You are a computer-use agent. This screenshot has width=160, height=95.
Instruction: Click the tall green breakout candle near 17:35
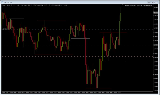tap(120, 33)
